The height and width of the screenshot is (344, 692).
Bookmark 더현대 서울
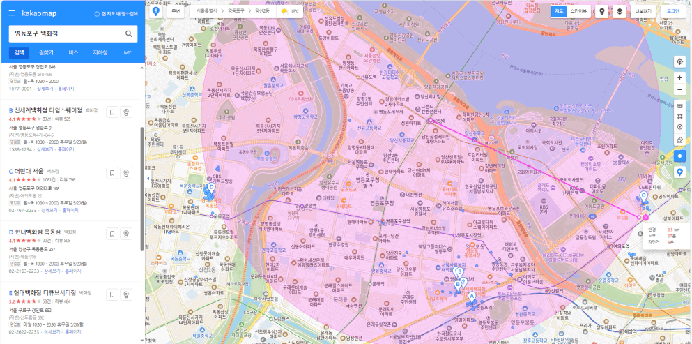(x=112, y=173)
